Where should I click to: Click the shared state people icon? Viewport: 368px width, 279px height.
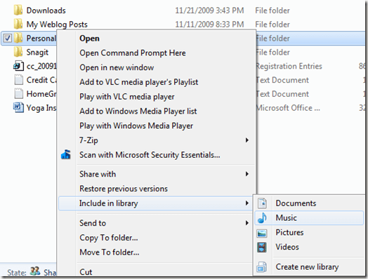click(35, 271)
